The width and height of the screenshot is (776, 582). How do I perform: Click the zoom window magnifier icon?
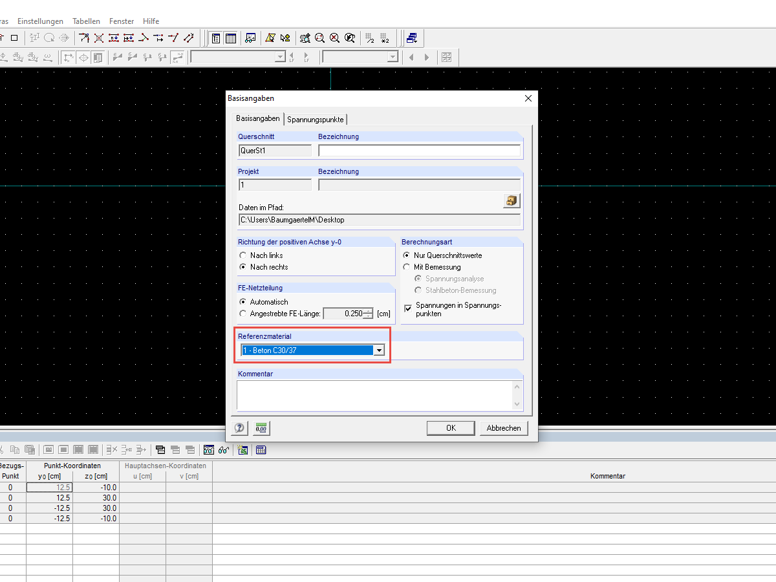pos(319,38)
